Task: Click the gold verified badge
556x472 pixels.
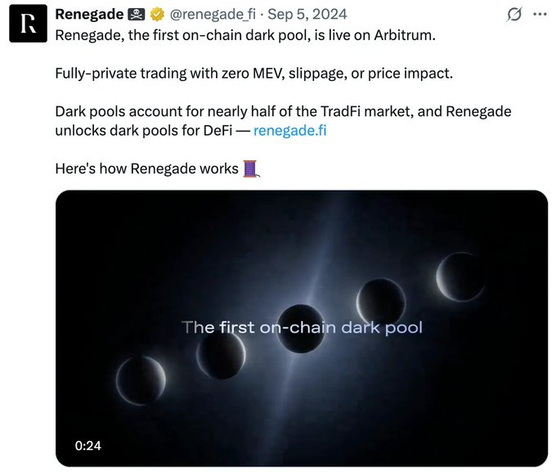Action: tap(156, 15)
